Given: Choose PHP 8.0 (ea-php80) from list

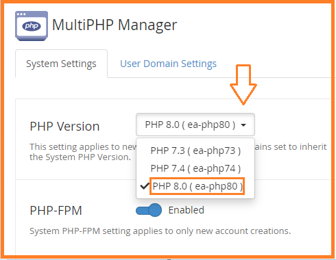Looking at the screenshot, I should click(195, 186).
